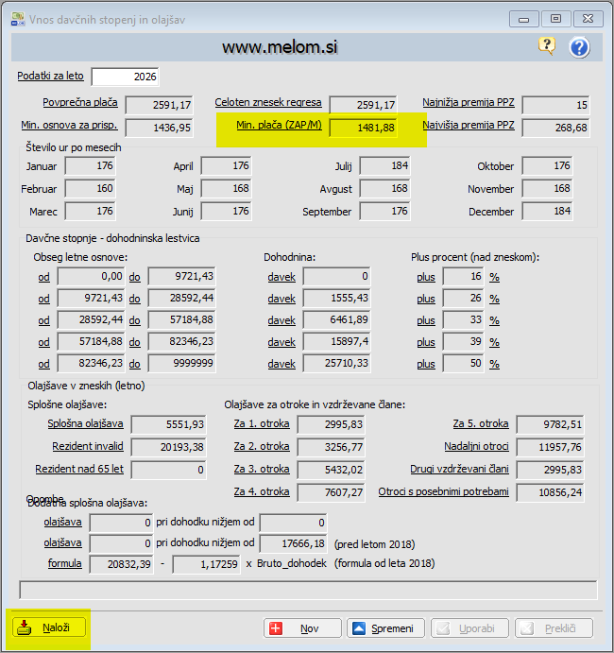The width and height of the screenshot is (614, 653).
Task: Click the Splošna olajšava link
Action: coord(85,422)
